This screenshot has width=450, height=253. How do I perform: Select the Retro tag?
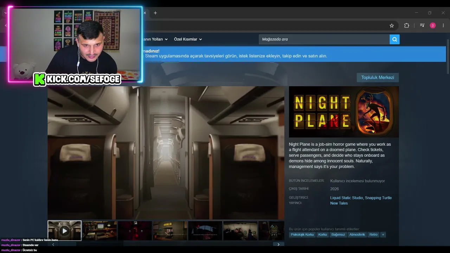(373, 235)
